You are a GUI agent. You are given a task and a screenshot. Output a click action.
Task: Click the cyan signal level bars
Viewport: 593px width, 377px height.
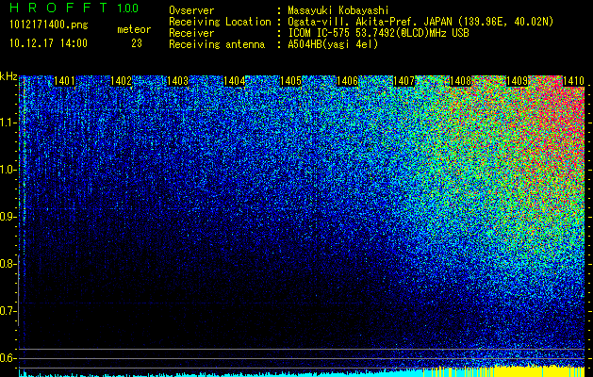(x=221, y=374)
